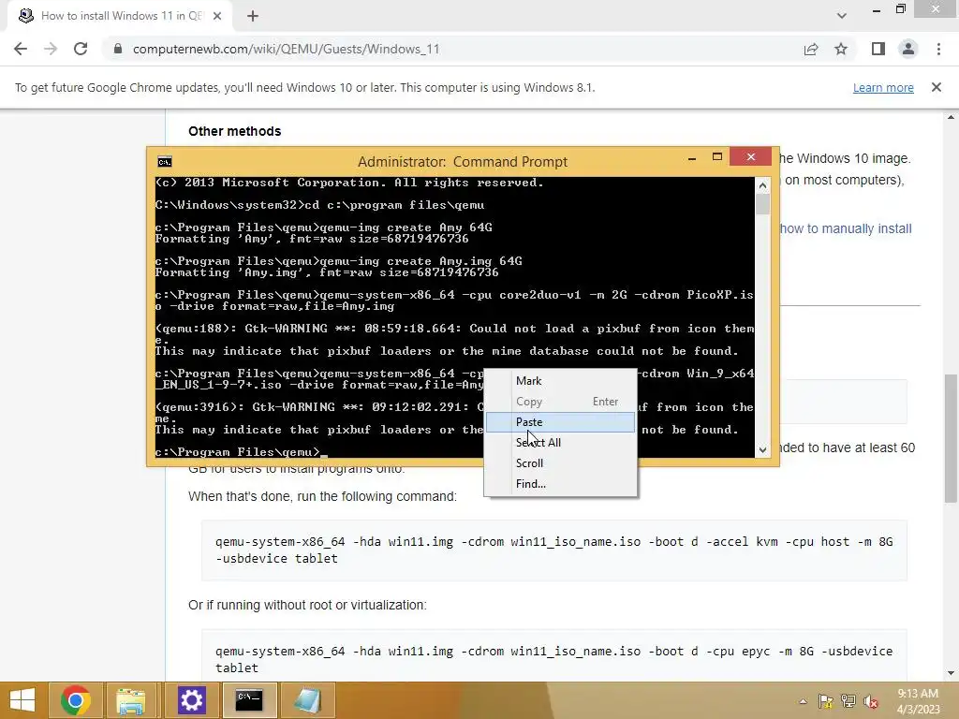Click the Command Prompt title bar icon

tap(165, 161)
